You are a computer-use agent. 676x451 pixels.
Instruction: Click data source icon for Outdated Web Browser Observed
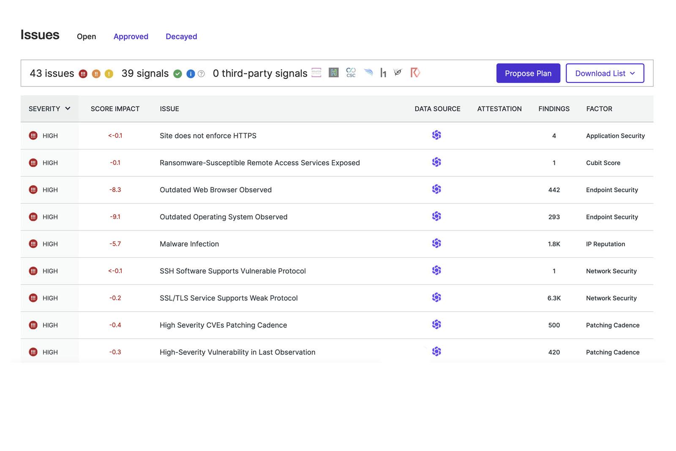pyautogui.click(x=436, y=189)
